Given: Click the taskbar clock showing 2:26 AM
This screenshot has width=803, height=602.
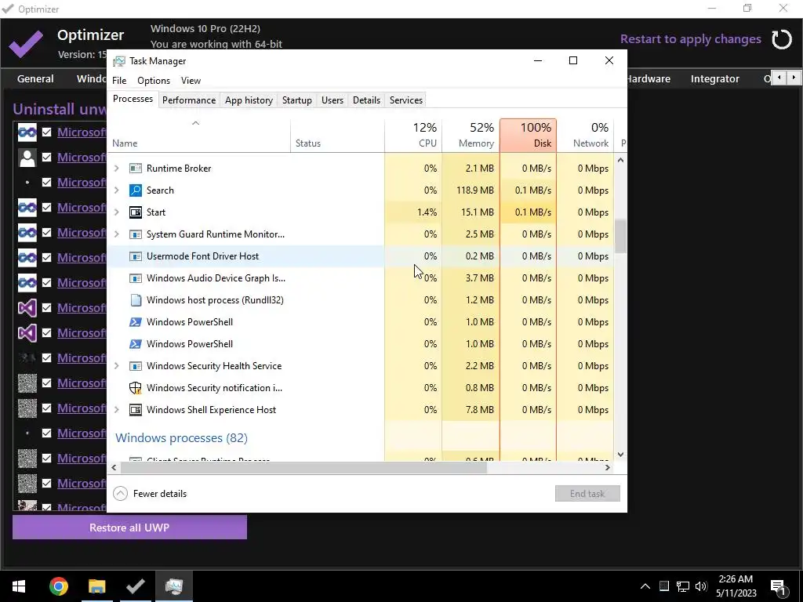Looking at the screenshot, I should point(736,586).
